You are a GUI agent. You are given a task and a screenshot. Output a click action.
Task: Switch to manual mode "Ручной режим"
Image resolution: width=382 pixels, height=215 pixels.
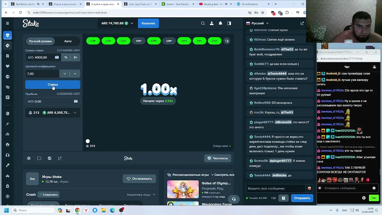click(40, 41)
